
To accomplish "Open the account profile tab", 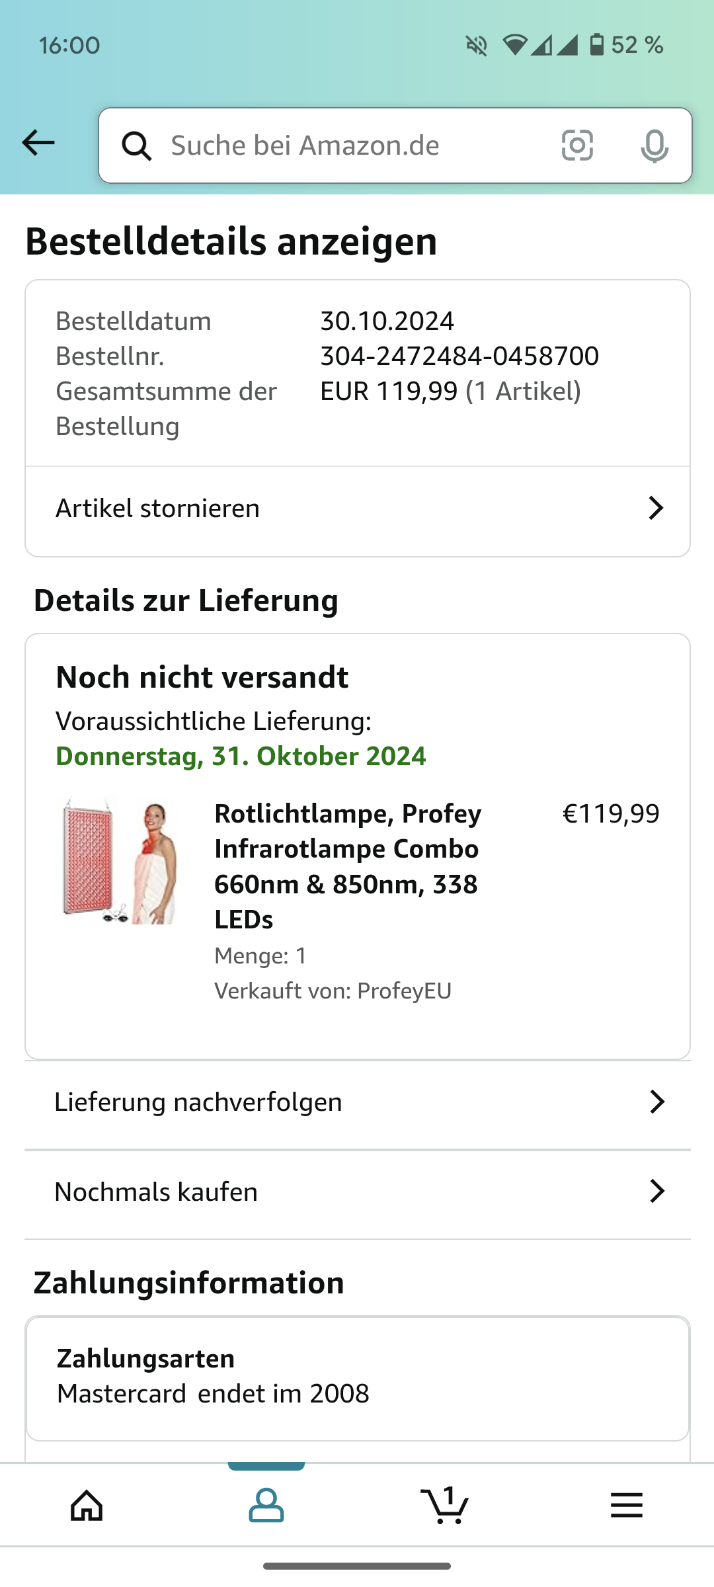I will coord(266,1506).
